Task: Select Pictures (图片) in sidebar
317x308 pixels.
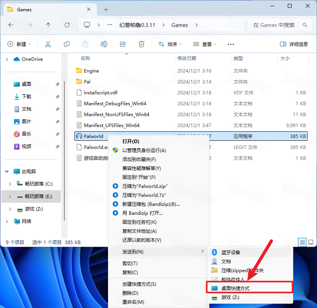Action: (26, 122)
